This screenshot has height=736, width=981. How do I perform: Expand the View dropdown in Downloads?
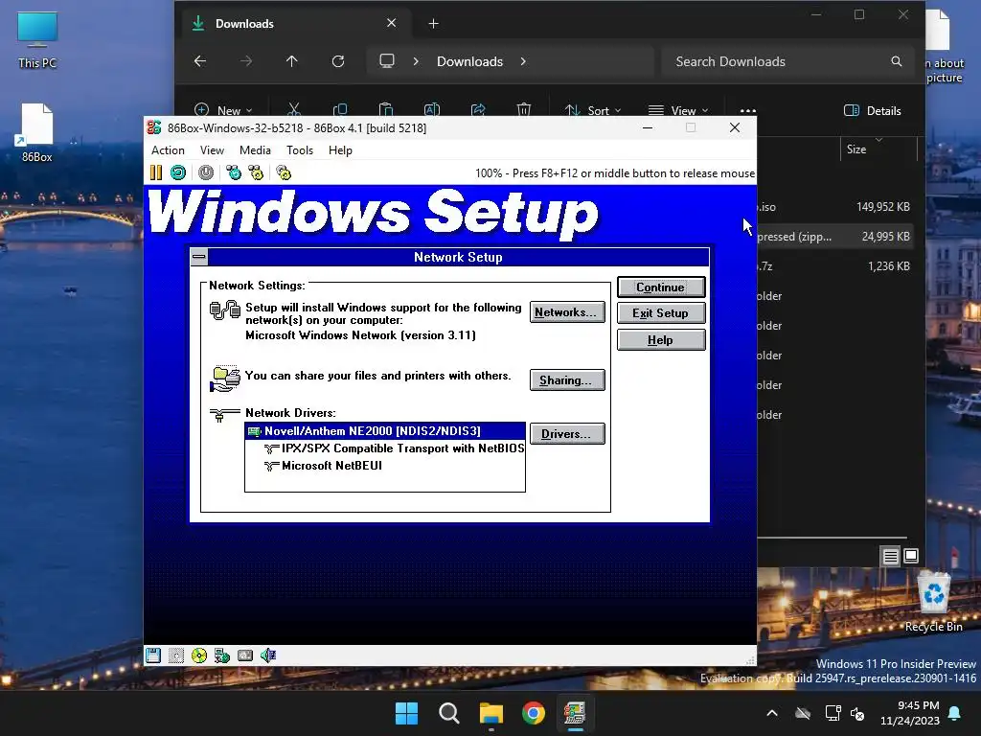pyautogui.click(x=679, y=110)
